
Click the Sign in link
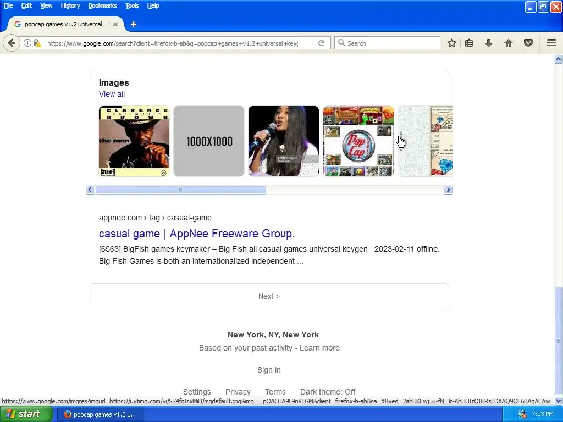click(x=269, y=370)
